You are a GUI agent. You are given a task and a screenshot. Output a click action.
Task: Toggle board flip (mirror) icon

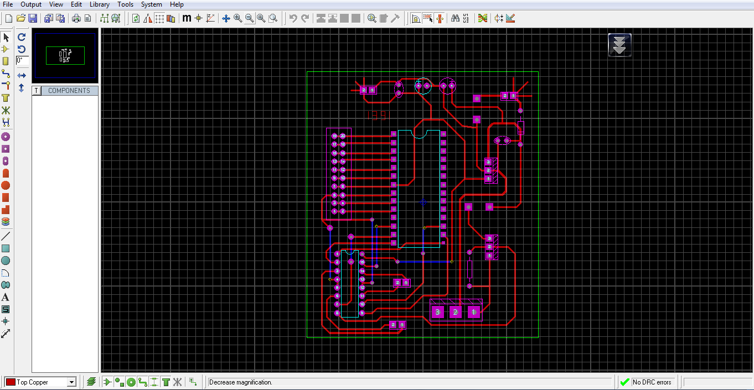tap(148, 18)
